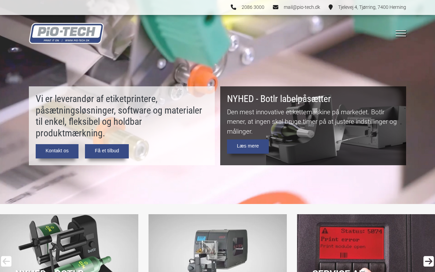Image resolution: width=435 pixels, height=272 pixels.
Task: Select the NYHED - Botlr labelpåsætter heading
Action: [x=279, y=99]
